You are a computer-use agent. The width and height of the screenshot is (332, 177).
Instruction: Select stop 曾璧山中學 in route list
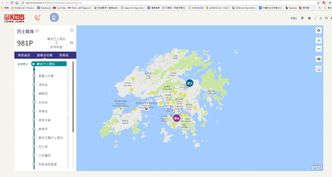(x=46, y=76)
